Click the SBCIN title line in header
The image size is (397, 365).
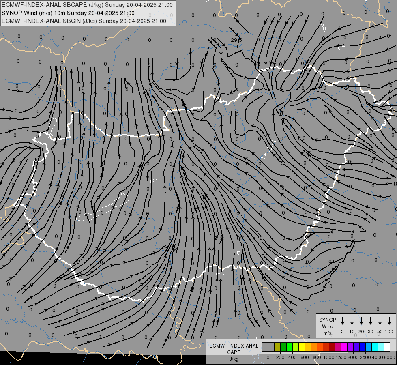[84, 21]
